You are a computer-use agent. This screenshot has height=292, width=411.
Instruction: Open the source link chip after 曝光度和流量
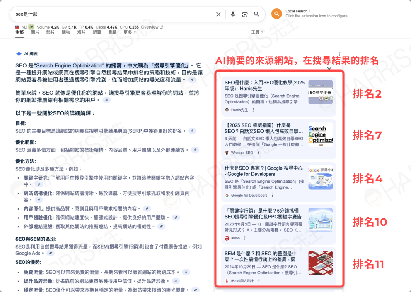[x=192, y=80]
